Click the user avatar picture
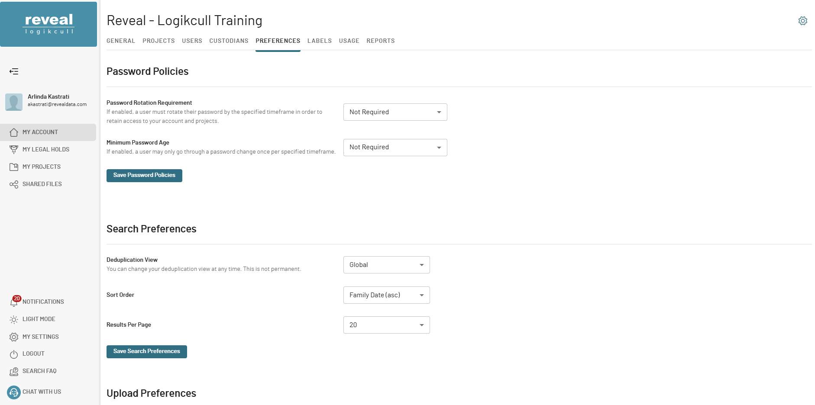 (14, 102)
